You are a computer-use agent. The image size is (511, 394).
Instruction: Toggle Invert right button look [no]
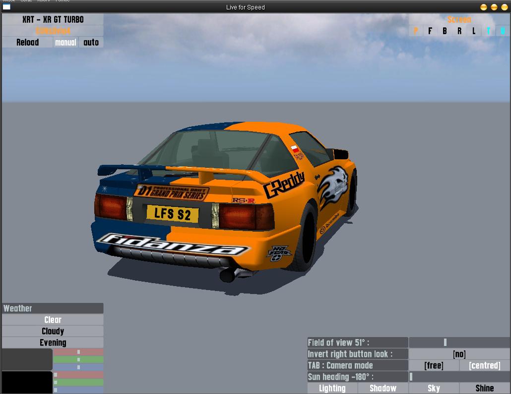pyautogui.click(x=459, y=354)
